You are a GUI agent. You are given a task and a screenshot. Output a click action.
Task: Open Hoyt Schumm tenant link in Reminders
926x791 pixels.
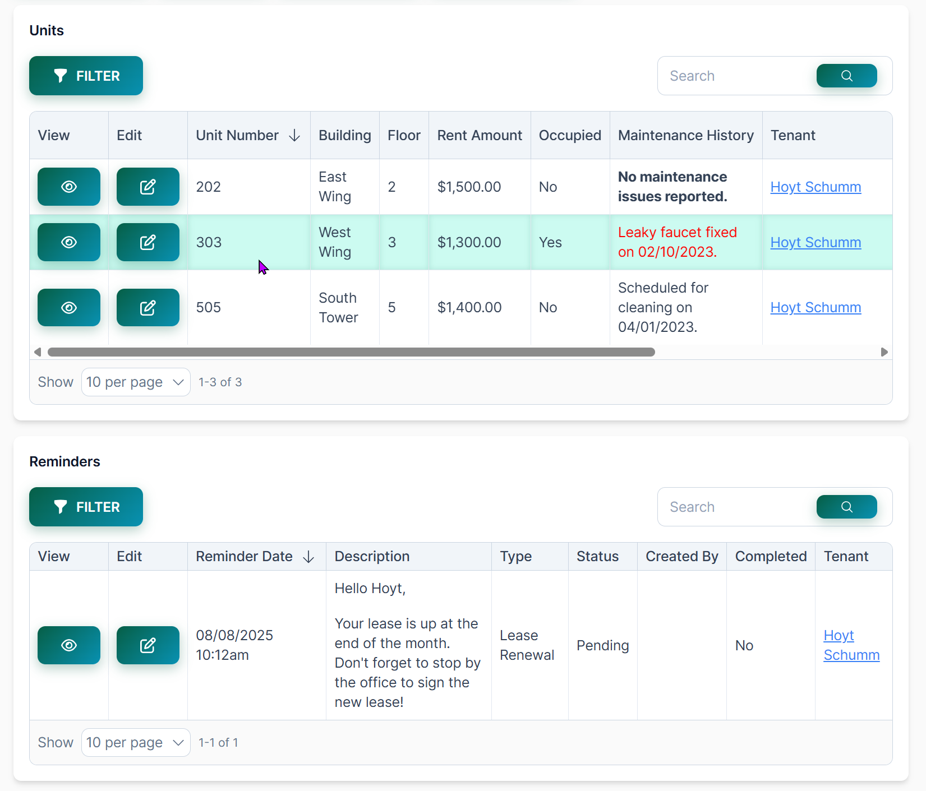click(x=851, y=645)
